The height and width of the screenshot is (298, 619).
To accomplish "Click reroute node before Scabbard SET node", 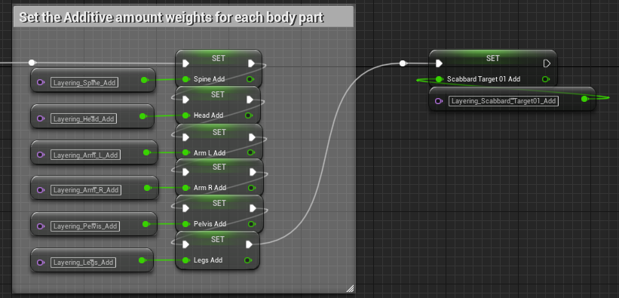I will (403, 63).
